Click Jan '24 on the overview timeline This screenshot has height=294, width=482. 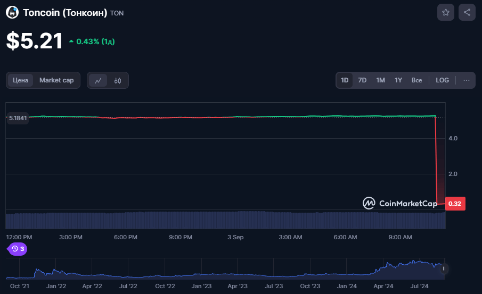point(347,286)
